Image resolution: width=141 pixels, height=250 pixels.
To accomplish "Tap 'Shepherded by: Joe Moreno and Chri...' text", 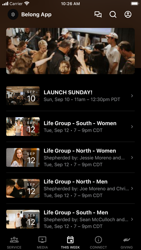I will [86, 189].
